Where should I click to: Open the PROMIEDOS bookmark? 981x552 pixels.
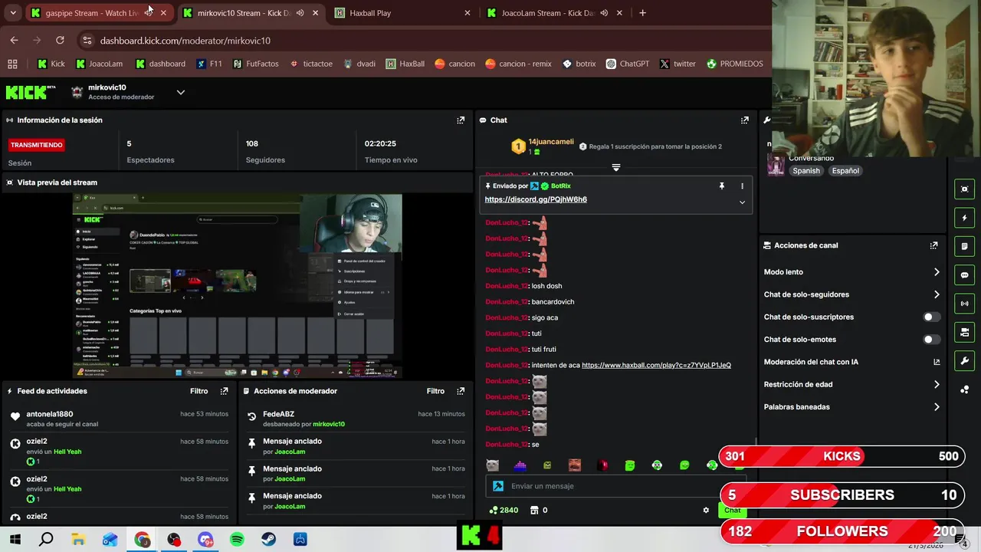click(x=734, y=64)
